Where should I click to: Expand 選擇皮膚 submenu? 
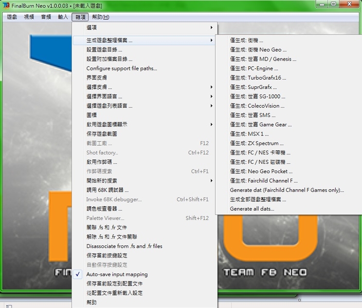(145, 87)
